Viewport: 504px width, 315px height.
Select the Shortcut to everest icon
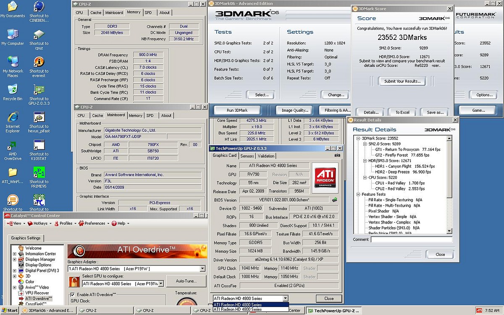pos(39,67)
